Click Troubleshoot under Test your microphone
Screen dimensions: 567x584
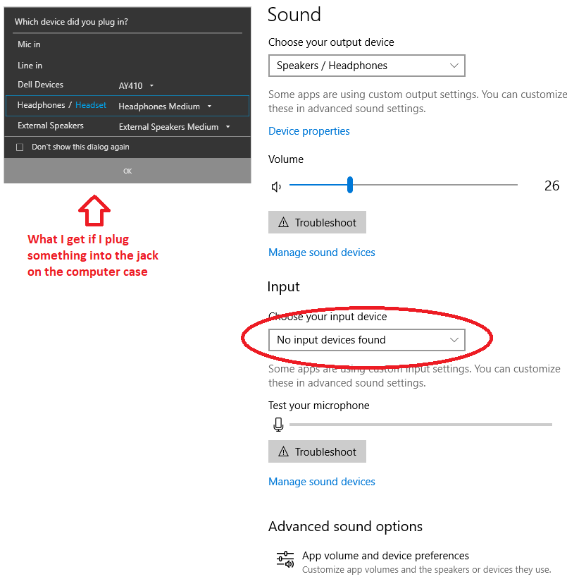click(317, 451)
